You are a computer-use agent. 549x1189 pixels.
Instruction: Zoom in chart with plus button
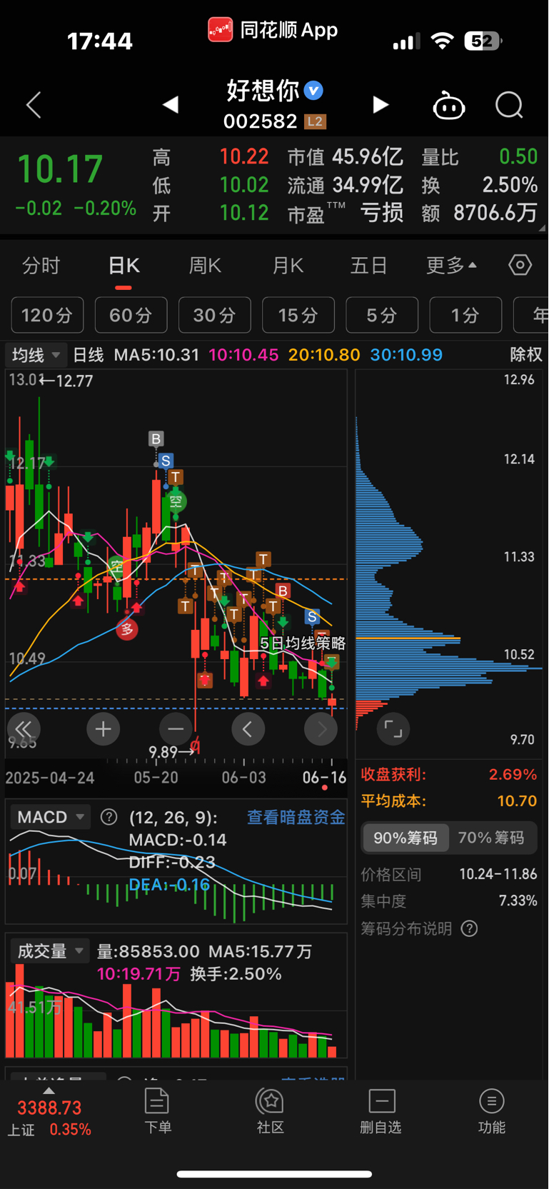pyautogui.click(x=103, y=729)
